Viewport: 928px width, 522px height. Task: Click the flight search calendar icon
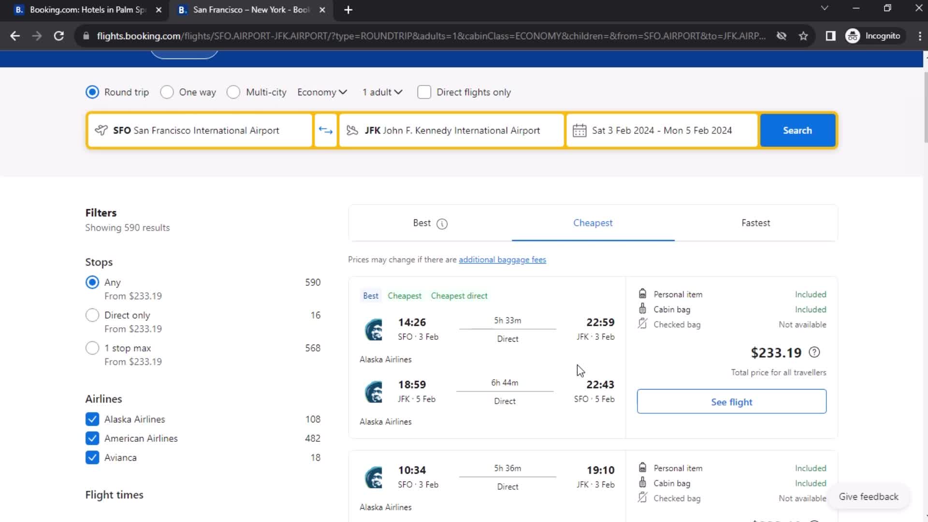coord(580,130)
